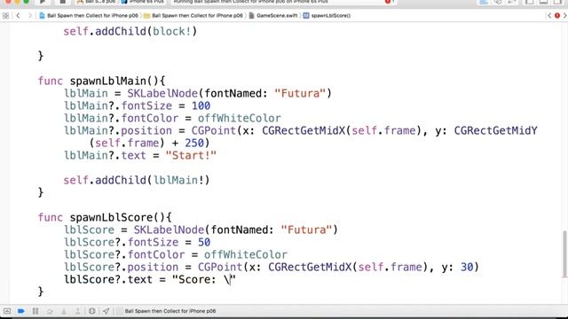Select the process 'Ball Spawn then Collect for iPhone p06' in the debug bar
The image size is (568, 319).
click(x=167, y=311)
